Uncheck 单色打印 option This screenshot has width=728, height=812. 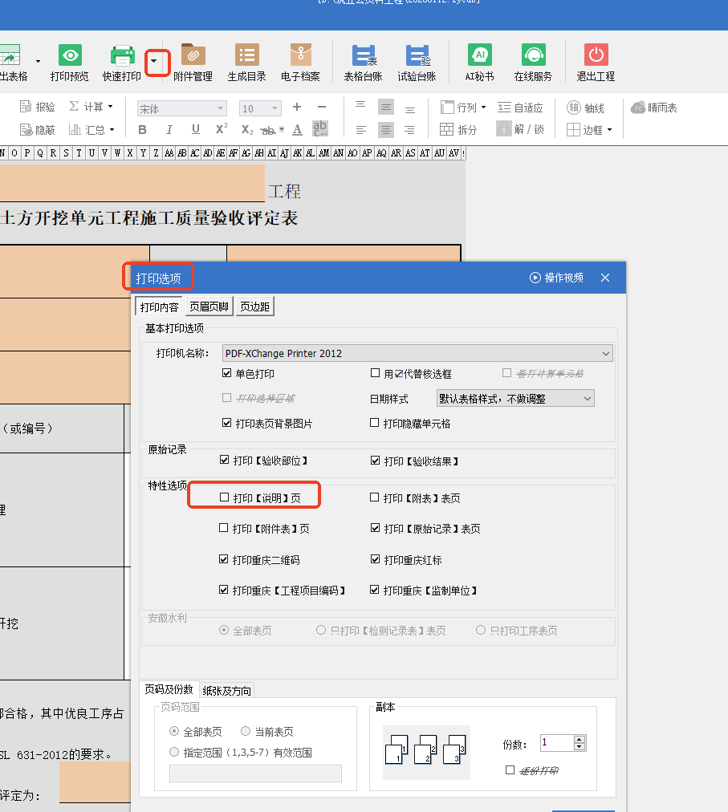point(227,374)
